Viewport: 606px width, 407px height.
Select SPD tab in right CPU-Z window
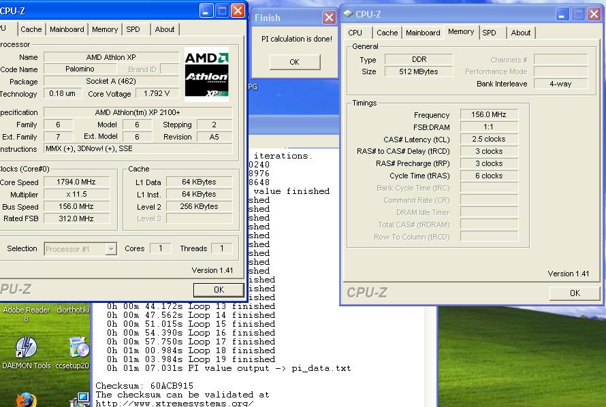click(x=489, y=33)
